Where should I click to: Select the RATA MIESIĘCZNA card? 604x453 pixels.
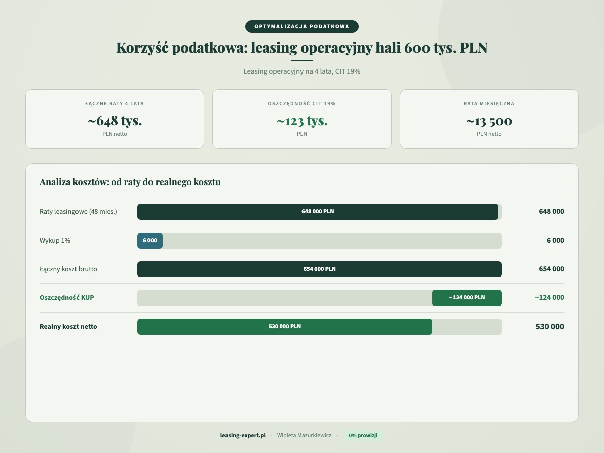pyautogui.click(x=489, y=119)
